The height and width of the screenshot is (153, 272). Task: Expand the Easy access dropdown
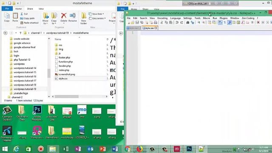pyautogui.click(x=97, y=18)
